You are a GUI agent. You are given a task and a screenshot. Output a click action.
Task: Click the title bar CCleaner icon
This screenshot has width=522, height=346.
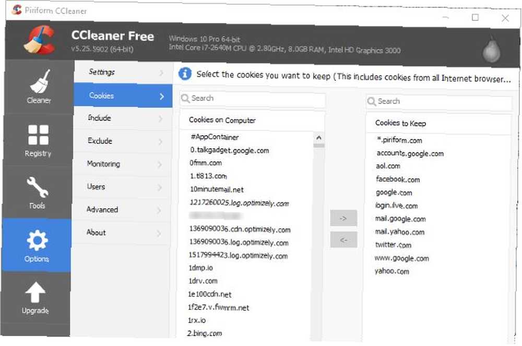pyautogui.click(x=17, y=9)
